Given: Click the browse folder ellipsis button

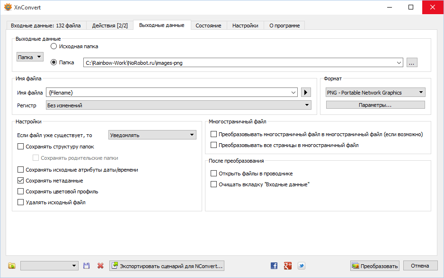Looking at the screenshot, I should click(x=412, y=62).
